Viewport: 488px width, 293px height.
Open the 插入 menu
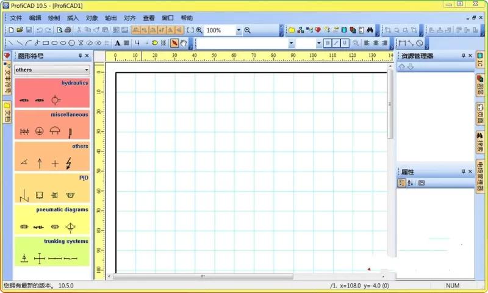[73, 18]
